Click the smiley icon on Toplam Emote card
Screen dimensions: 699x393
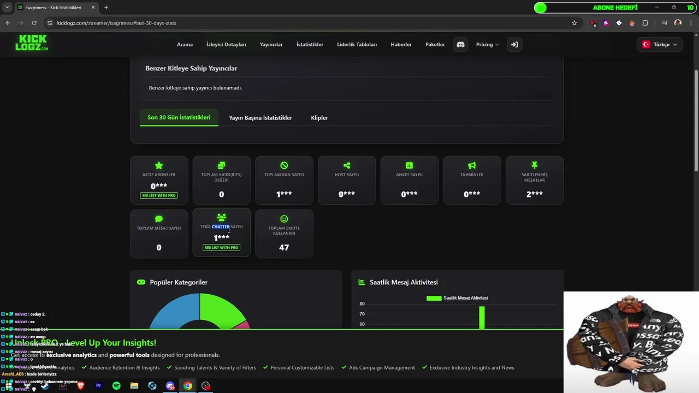click(x=284, y=219)
